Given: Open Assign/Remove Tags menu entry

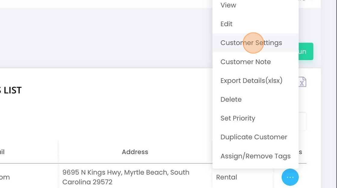Looking at the screenshot, I should click(x=255, y=156).
